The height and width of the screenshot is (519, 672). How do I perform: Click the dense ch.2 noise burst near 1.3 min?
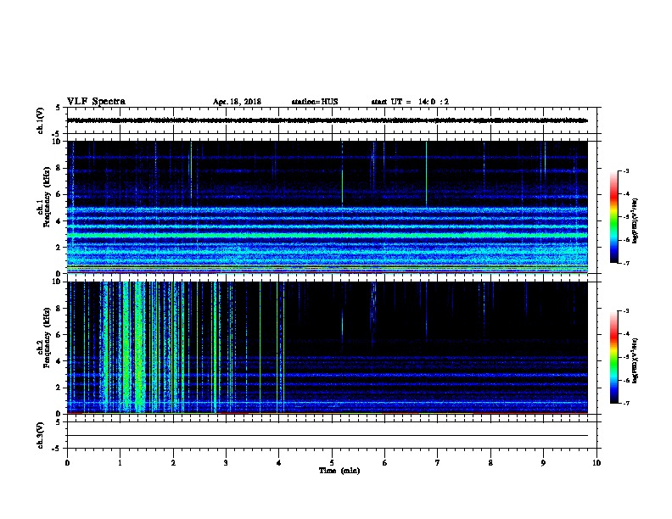coord(140,348)
